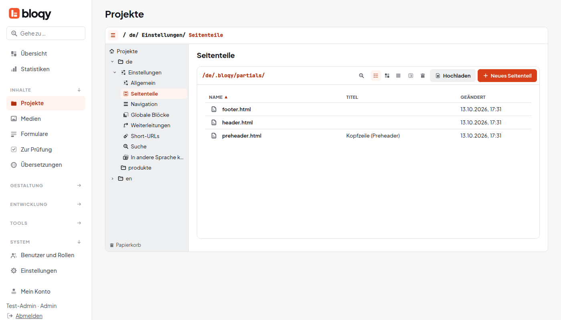
Task: Open Übersetzungen in the sidebar
Action: (46, 165)
